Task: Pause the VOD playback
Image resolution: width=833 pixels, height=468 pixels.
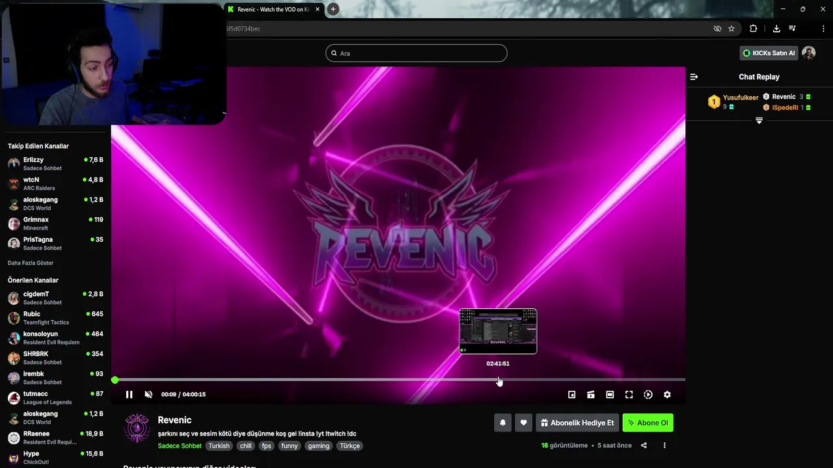Action: point(129,395)
